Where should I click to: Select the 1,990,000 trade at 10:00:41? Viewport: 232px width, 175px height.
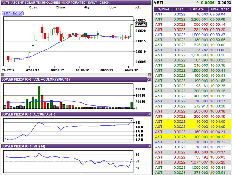(x=192, y=70)
